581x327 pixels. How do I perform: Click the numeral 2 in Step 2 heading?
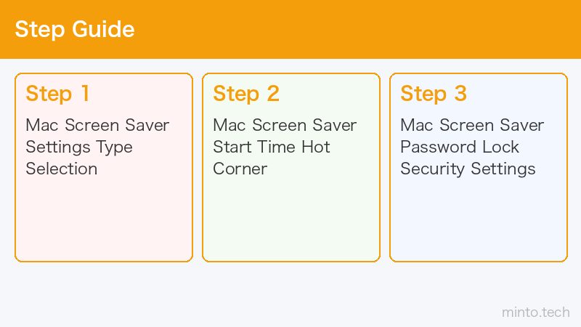point(273,93)
